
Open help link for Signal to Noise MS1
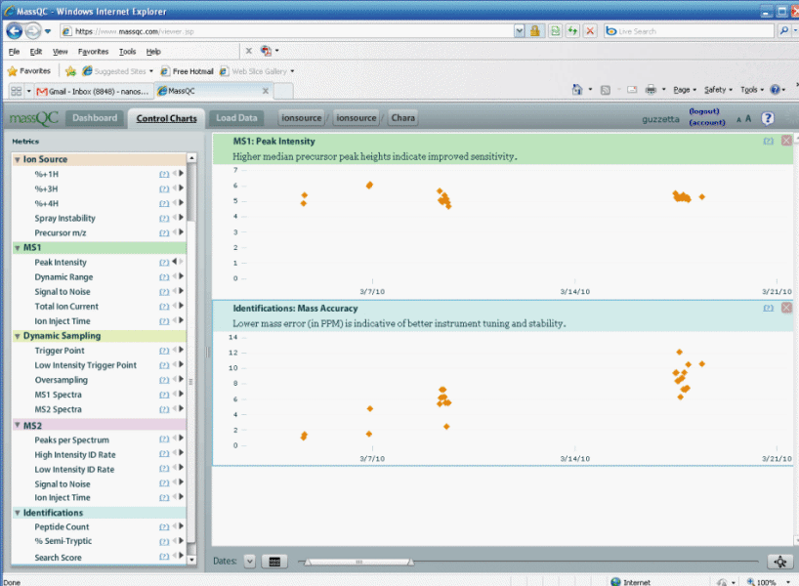point(164,292)
